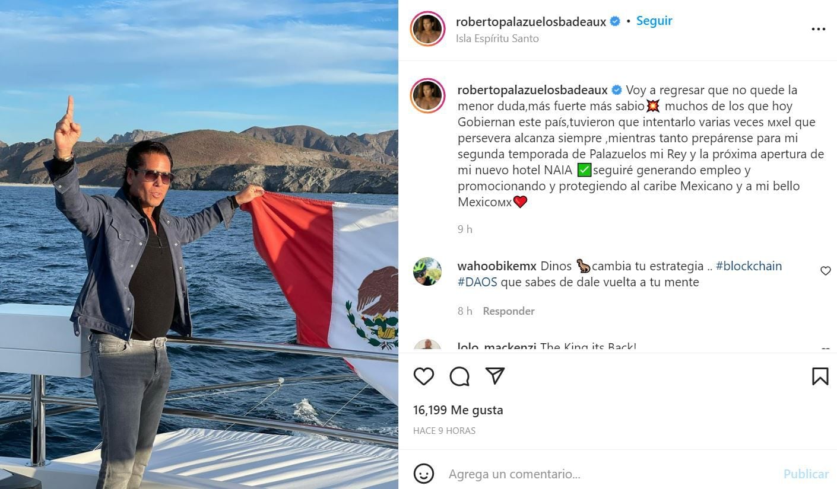Image resolution: width=837 pixels, height=489 pixels.
Task: Like the post with the heart icon
Action: [424, 376]
